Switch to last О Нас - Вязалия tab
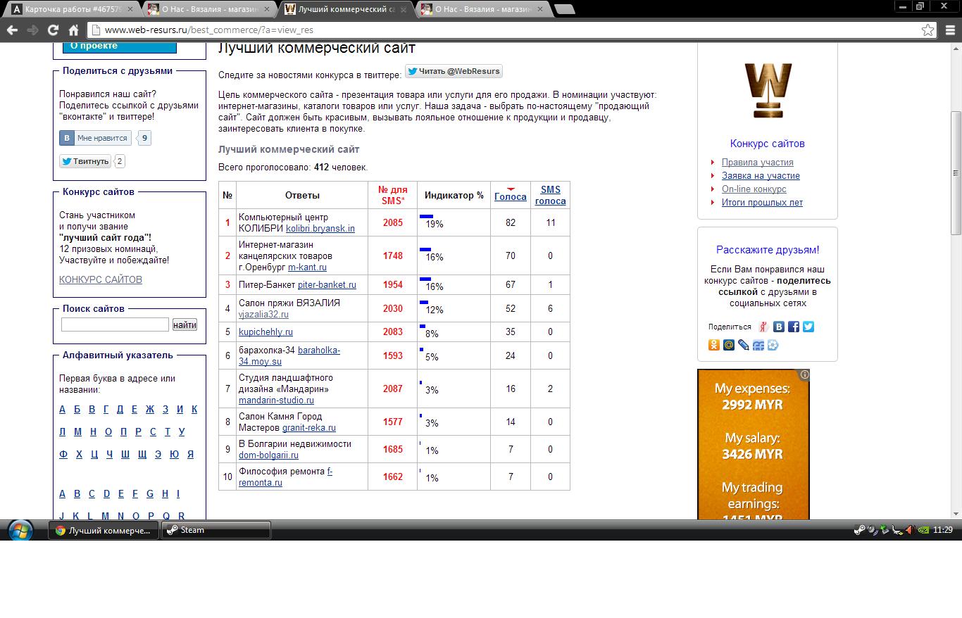Viewport: 962px width, 618px height. [x=483, y=9]
